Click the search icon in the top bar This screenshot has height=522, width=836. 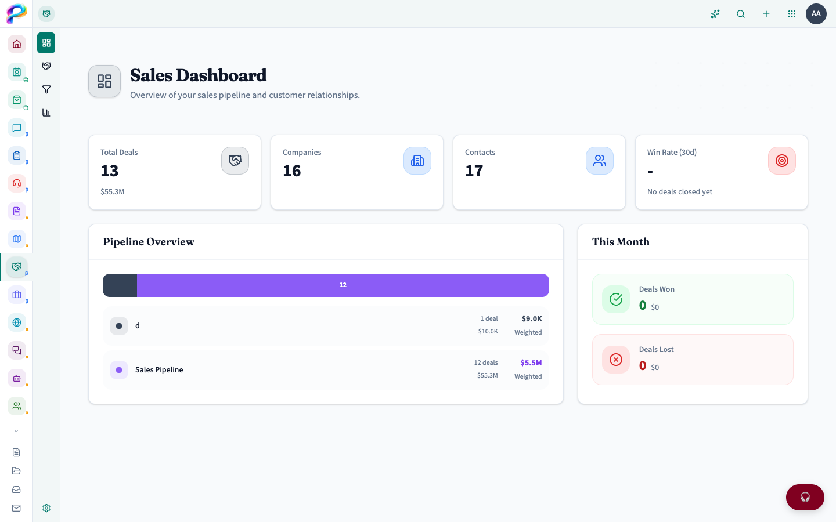pyautogui.click(x=741, y=14)
